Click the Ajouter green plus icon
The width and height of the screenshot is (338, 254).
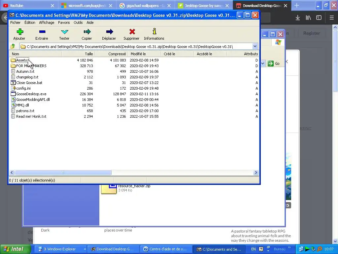[20, 32]
